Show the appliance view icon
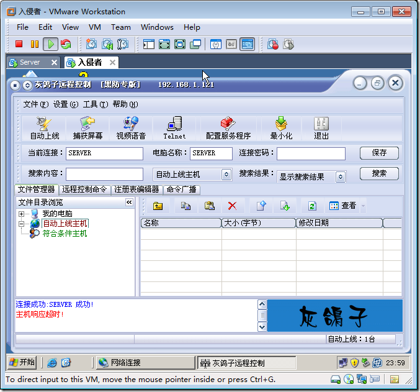 231,44
